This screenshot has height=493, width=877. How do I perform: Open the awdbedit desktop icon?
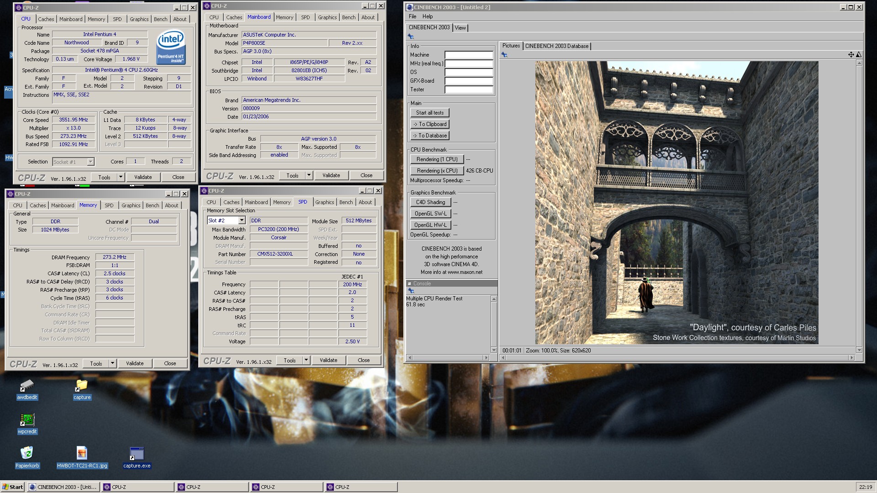click(27, 387)
